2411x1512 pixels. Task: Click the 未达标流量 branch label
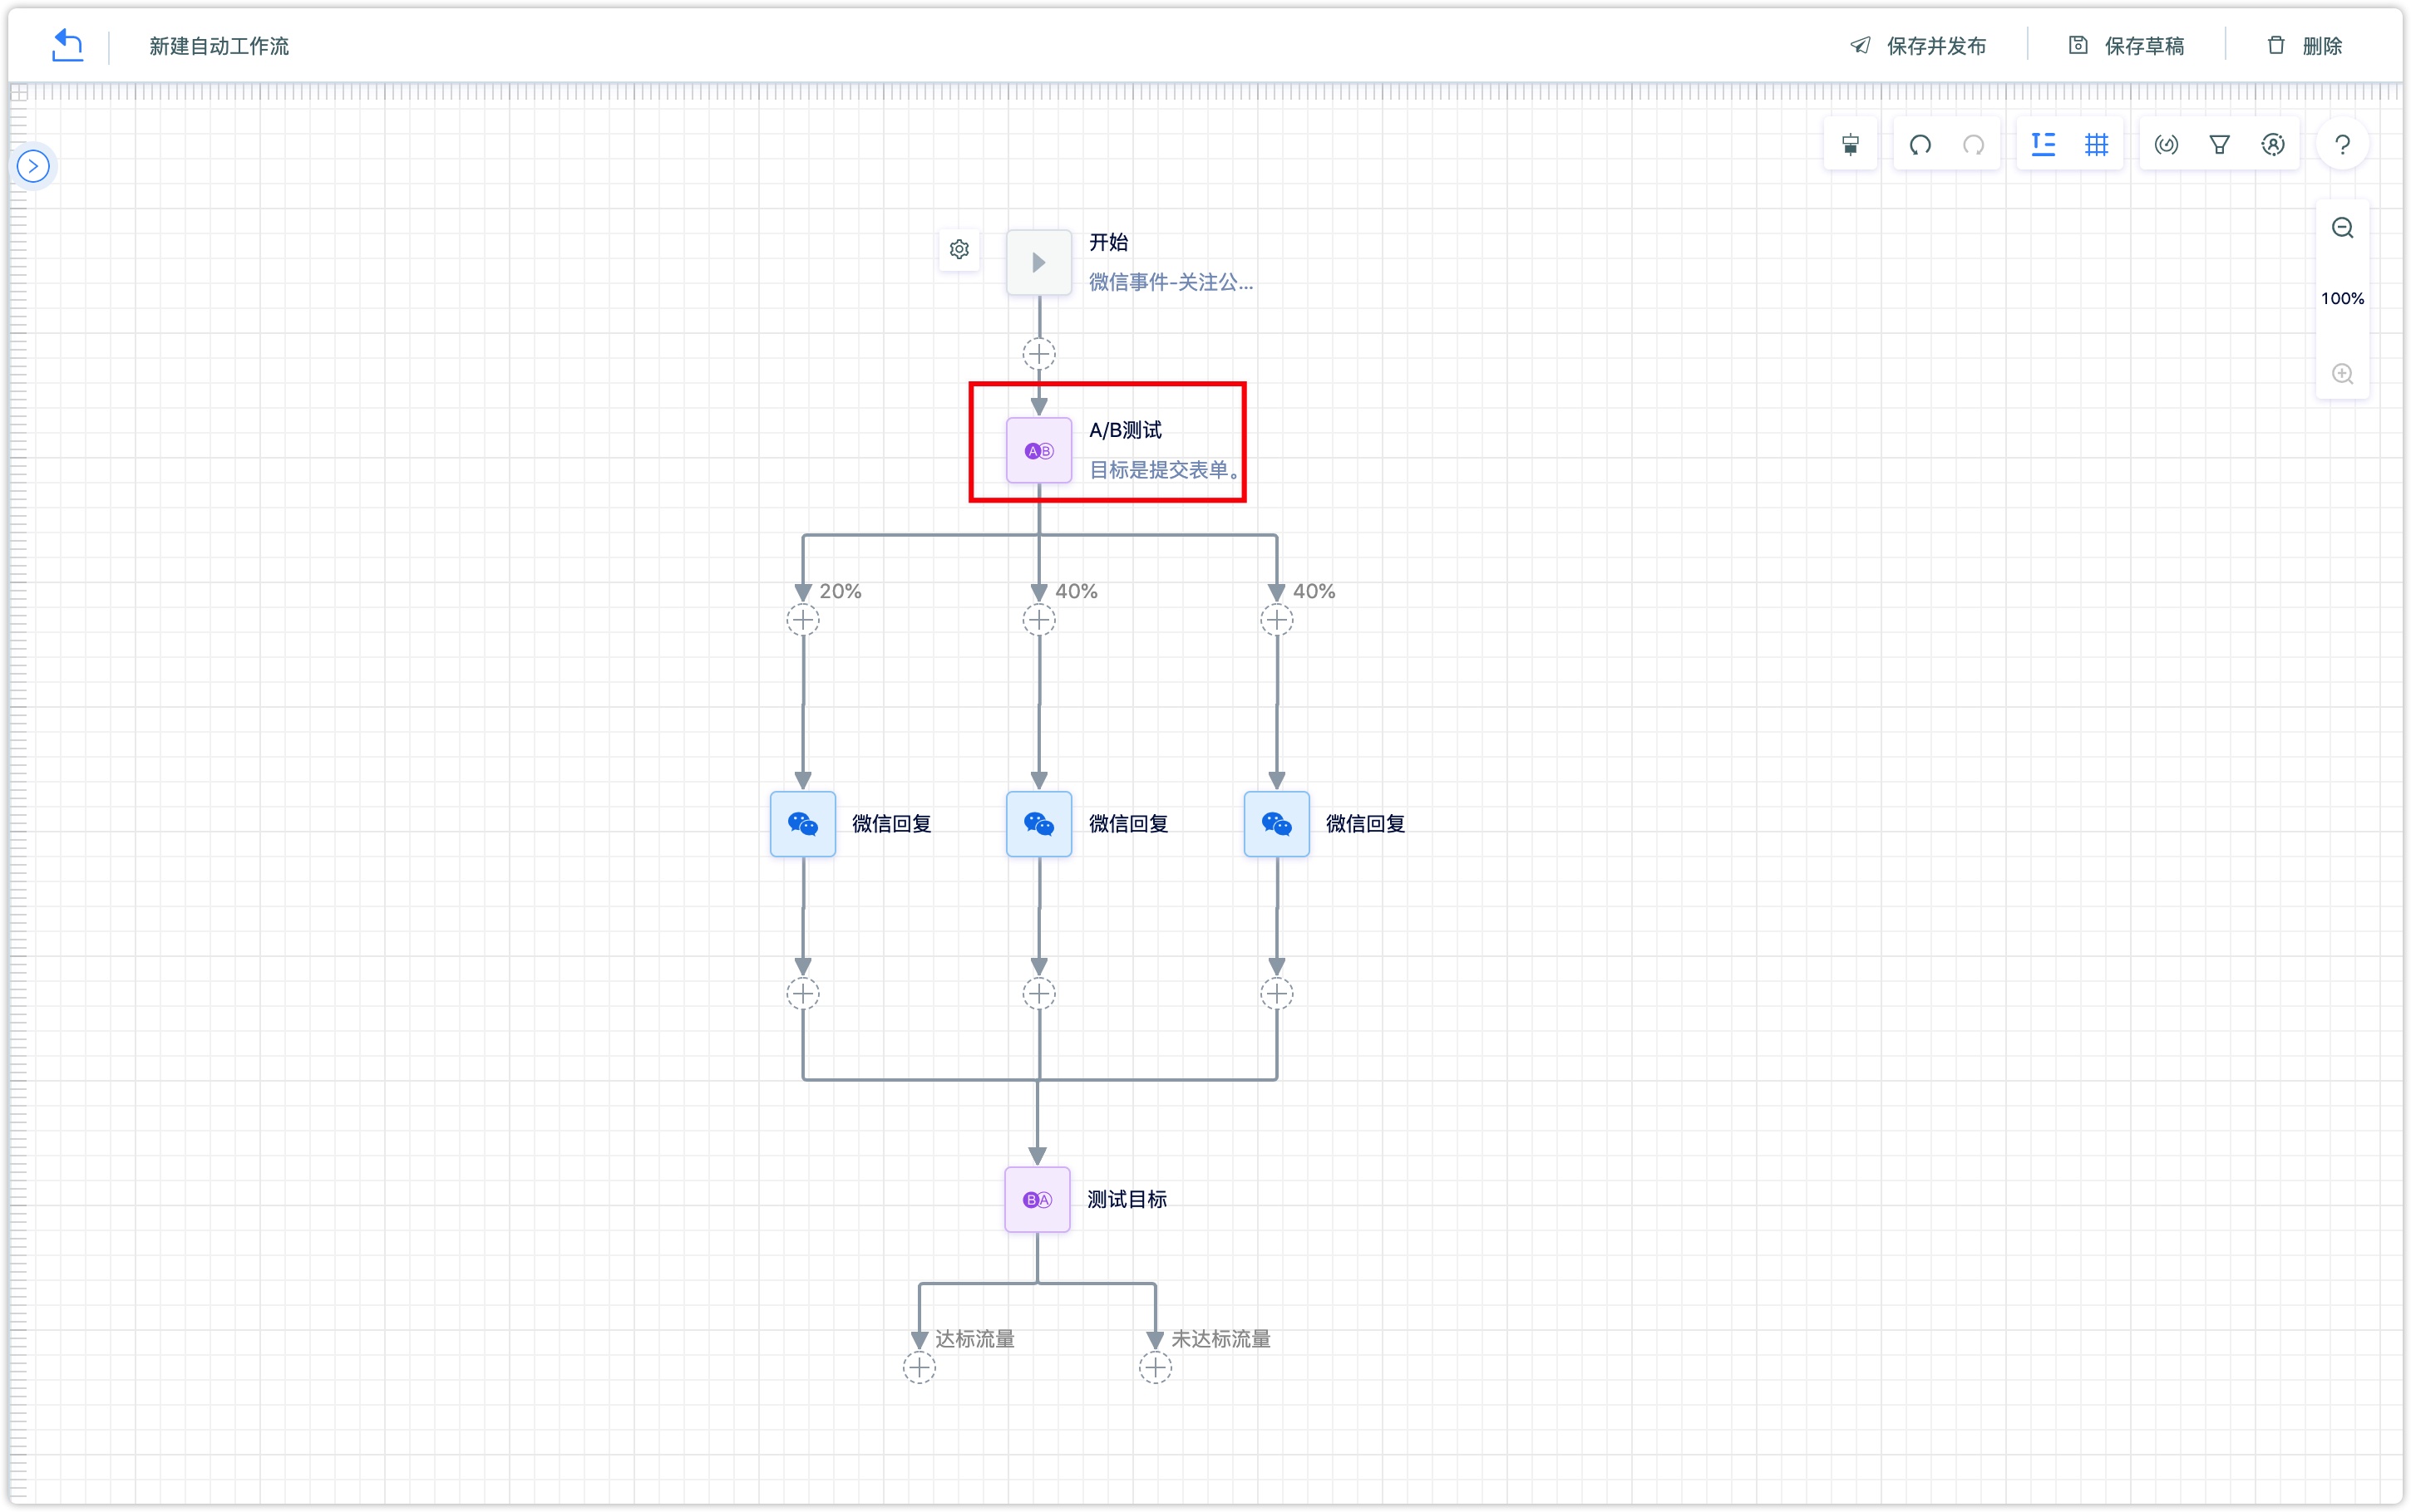[x=1220, y=1339]
